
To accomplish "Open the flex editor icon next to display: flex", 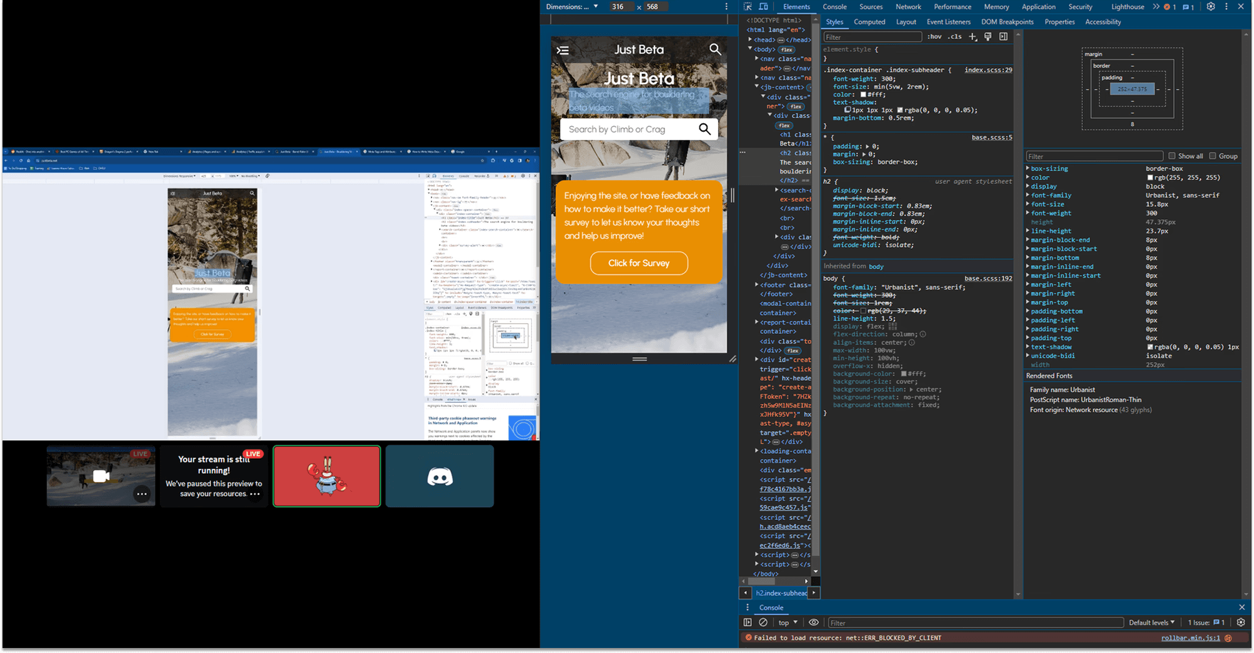I will (893, 326).
